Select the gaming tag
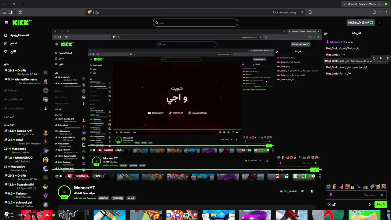 (118, 198)
